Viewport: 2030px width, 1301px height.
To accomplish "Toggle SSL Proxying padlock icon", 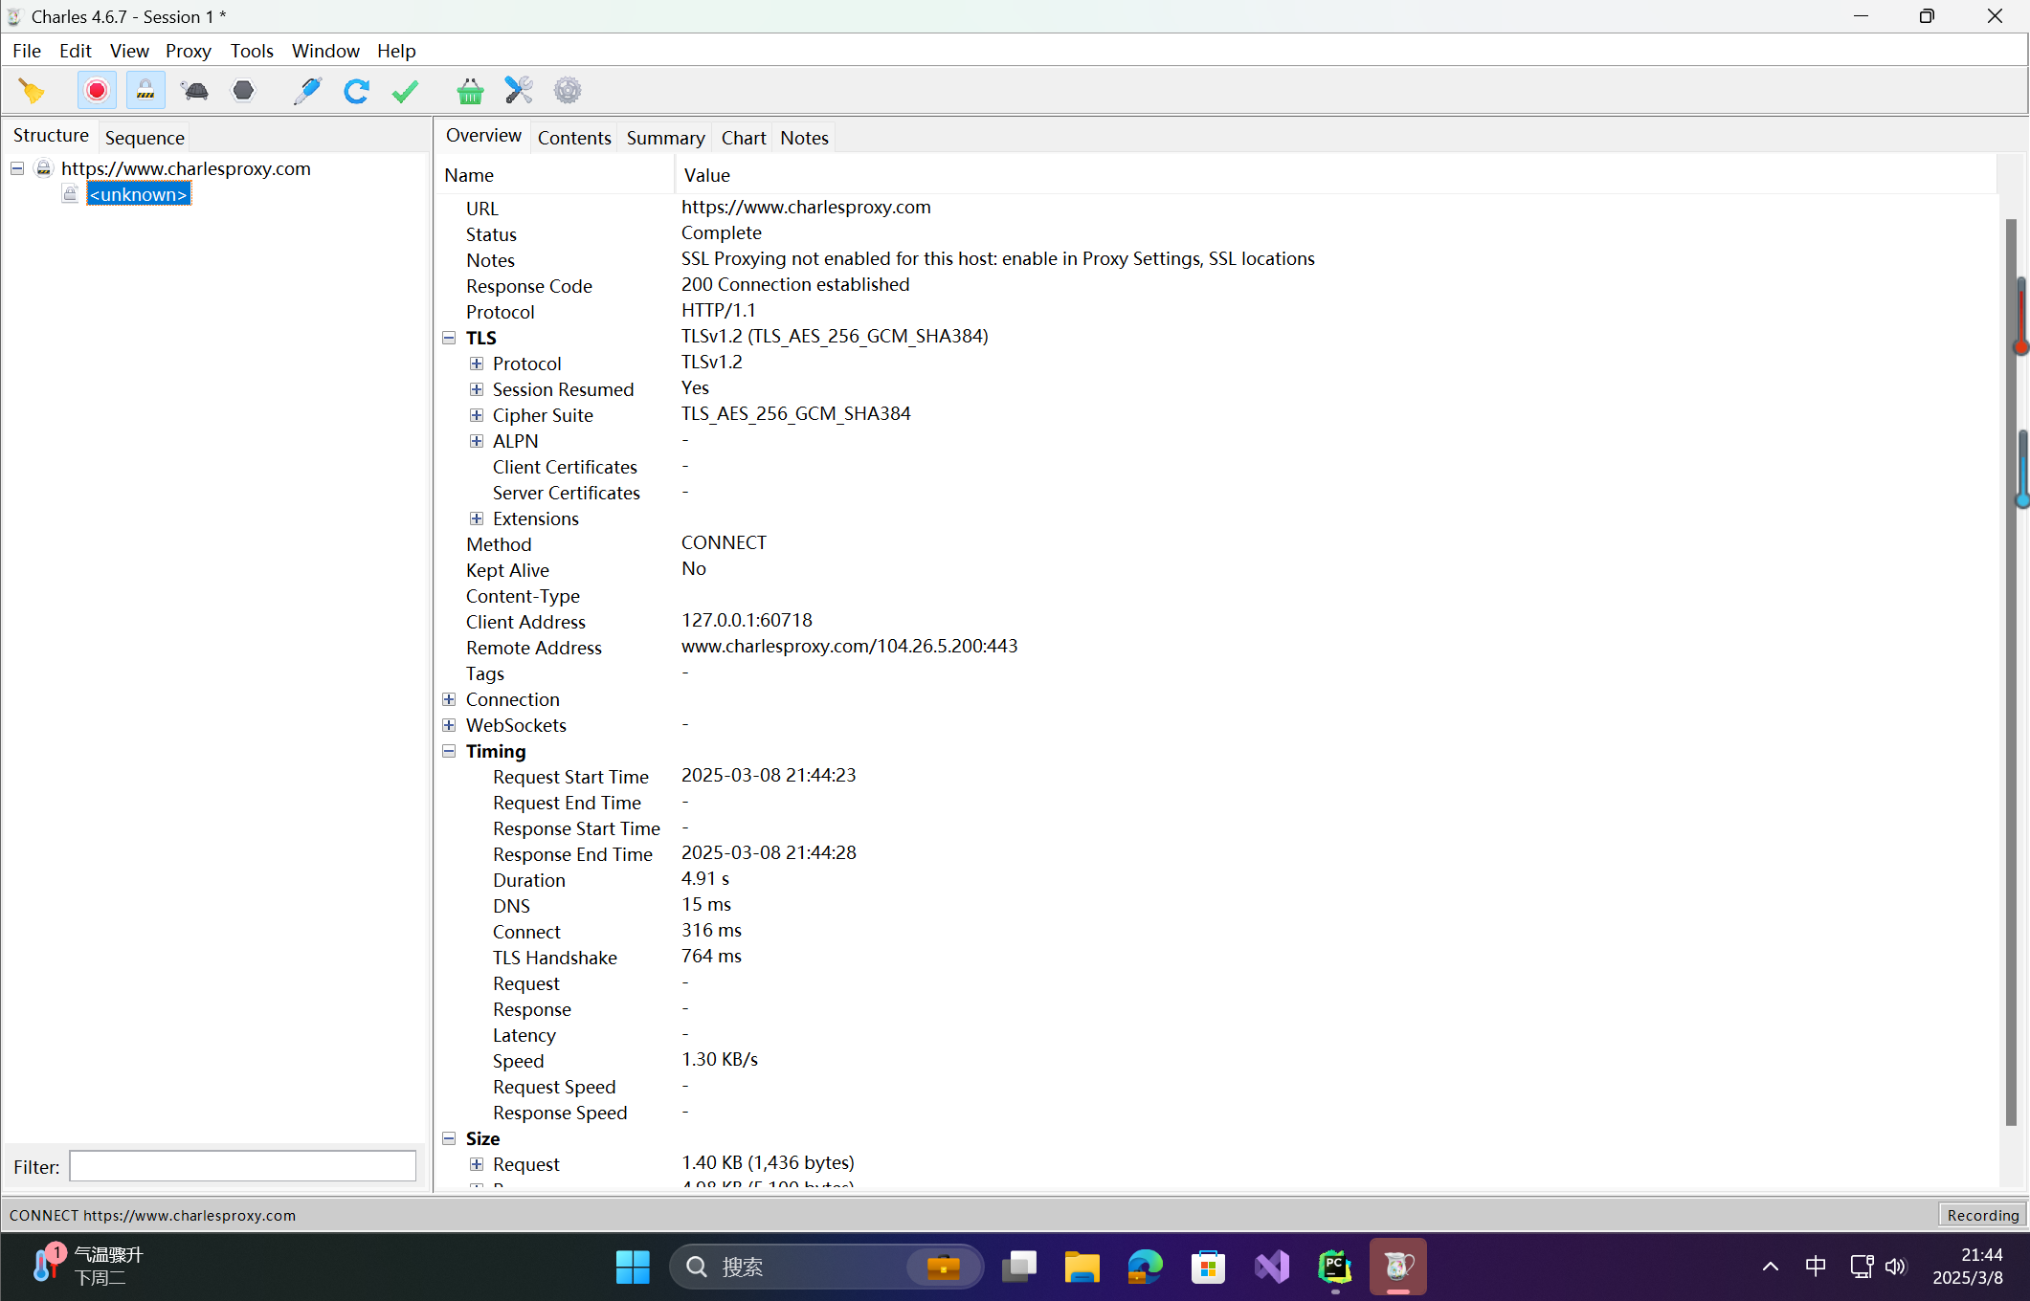I will [145, 91].
